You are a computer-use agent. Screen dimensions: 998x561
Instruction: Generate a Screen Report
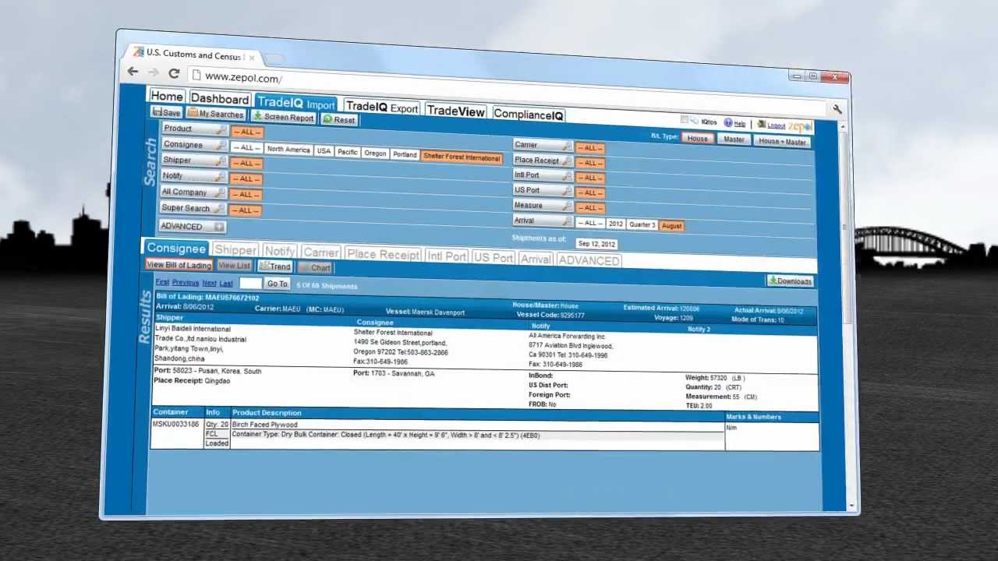point(283,117)
